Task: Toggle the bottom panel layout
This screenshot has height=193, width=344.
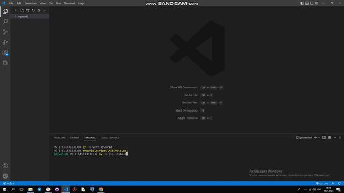Action: point(307,3)
